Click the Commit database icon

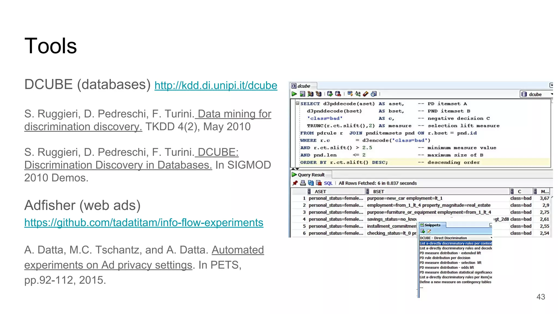330,94
